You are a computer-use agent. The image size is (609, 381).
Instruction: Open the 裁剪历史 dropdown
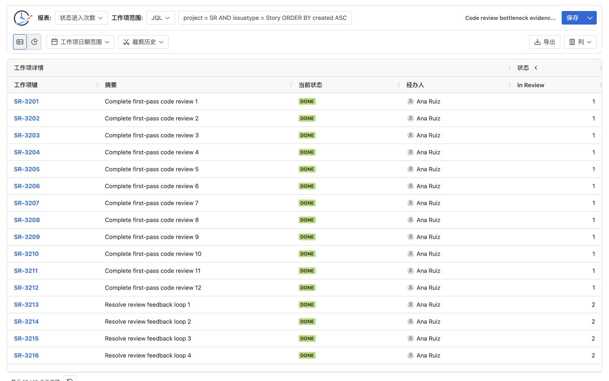[143, 42]
